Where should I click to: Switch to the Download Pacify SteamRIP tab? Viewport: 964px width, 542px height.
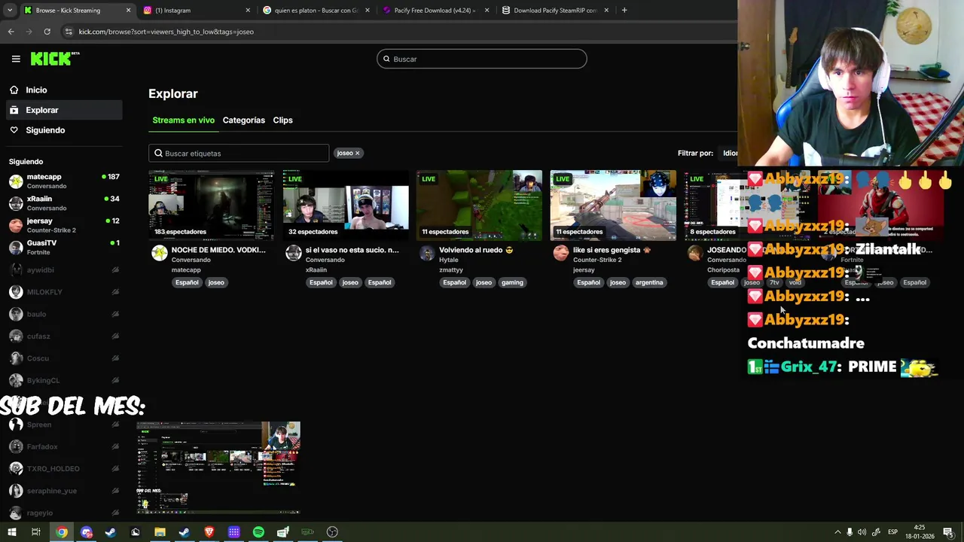[x=555, y=11]
